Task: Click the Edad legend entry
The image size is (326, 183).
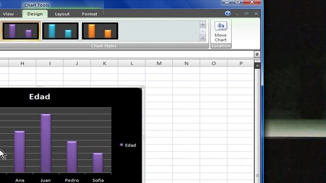Action: [x=128, y=145]
